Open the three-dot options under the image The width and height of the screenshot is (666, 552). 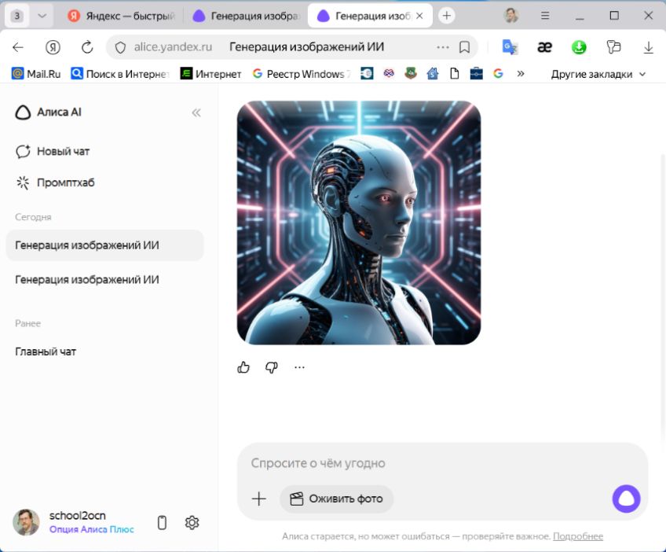pos(299,367)
